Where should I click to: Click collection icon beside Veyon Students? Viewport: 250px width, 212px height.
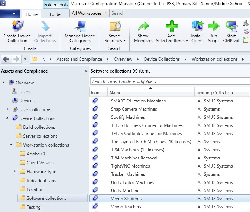95,198
